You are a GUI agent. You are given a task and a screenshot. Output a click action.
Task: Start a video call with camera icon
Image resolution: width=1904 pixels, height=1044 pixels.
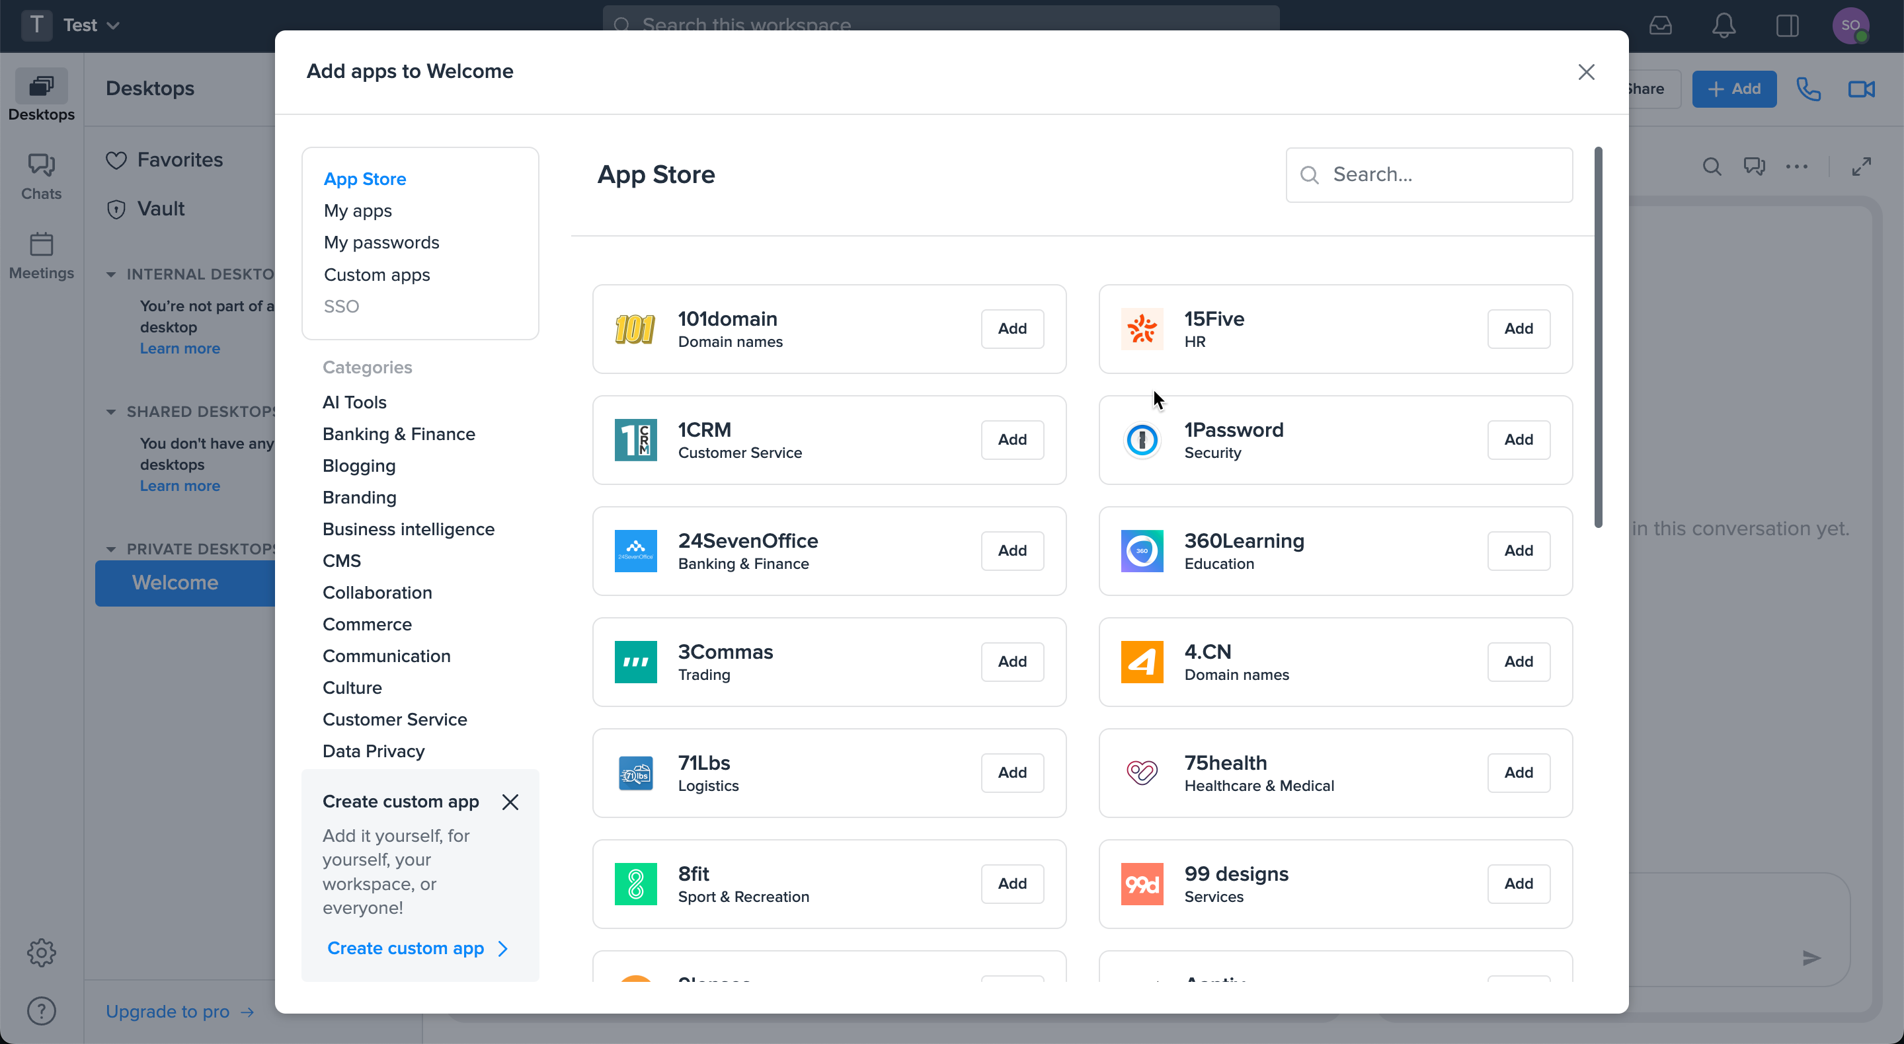[1861, 89]
